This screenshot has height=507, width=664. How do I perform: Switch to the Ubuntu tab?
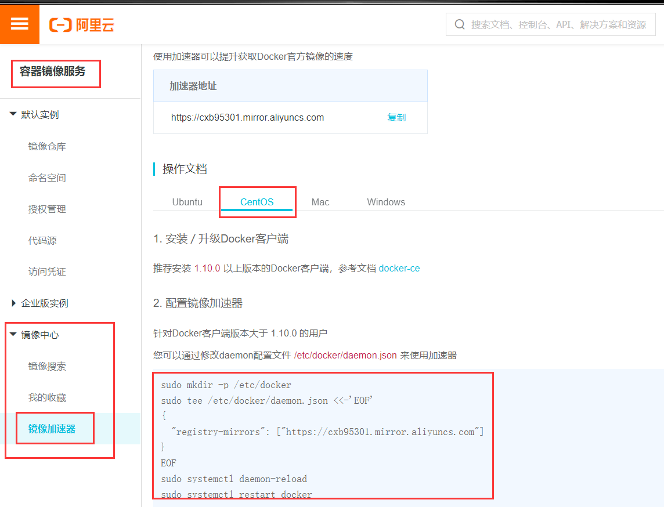(187, 202)
